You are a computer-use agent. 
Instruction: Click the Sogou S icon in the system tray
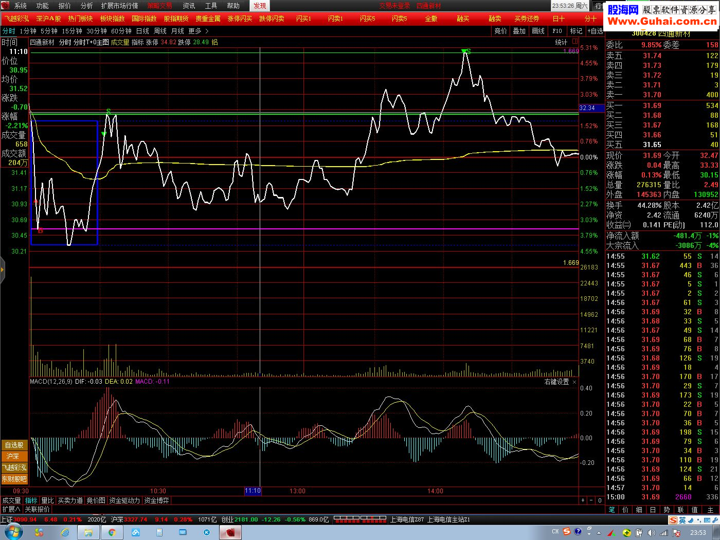[x=566, y=532]
